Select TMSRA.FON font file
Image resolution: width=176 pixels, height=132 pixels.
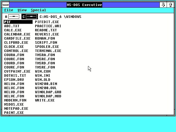tap(45, 55)
